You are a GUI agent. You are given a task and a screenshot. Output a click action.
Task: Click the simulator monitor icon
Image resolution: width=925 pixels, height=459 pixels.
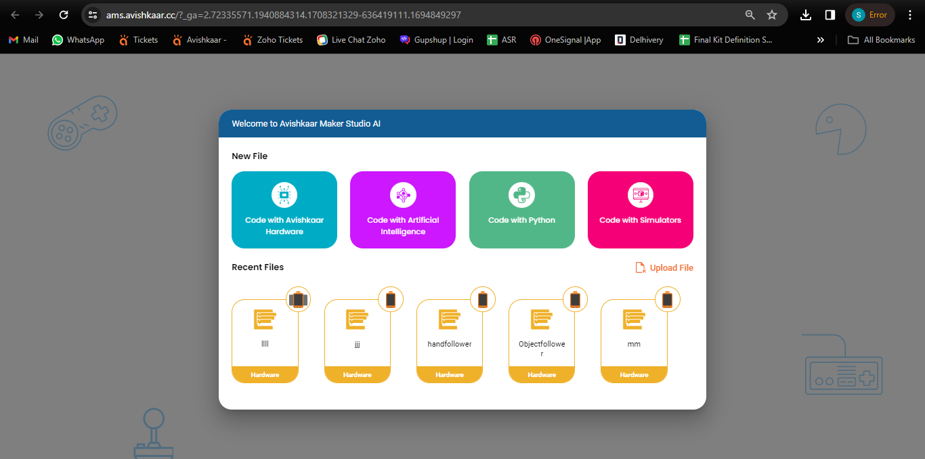[x=641, y=195]
